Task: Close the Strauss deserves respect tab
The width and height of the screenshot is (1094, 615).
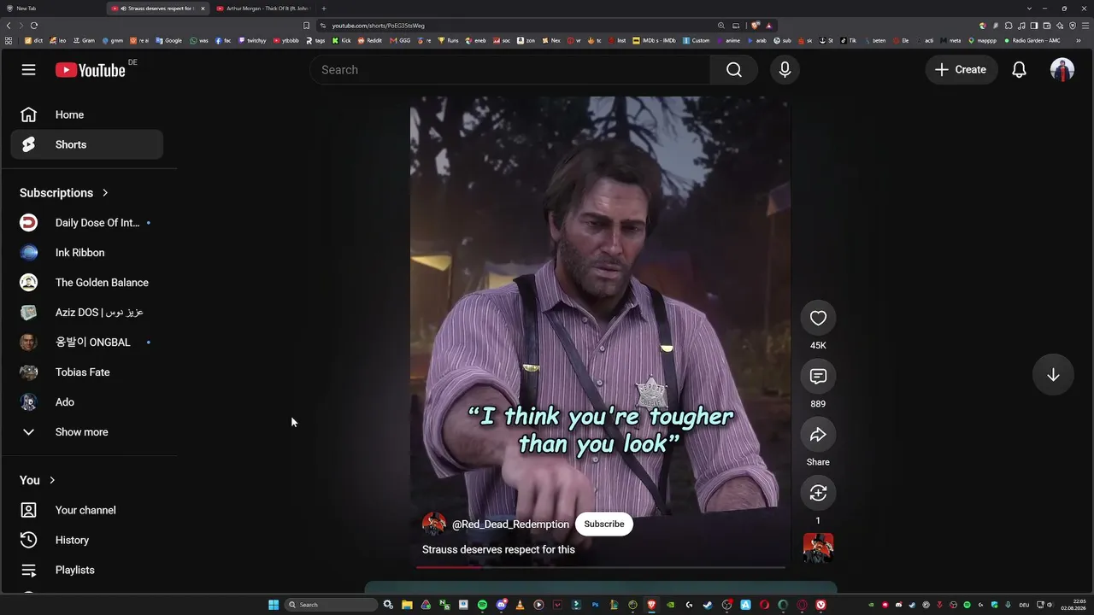Action: 203,9
